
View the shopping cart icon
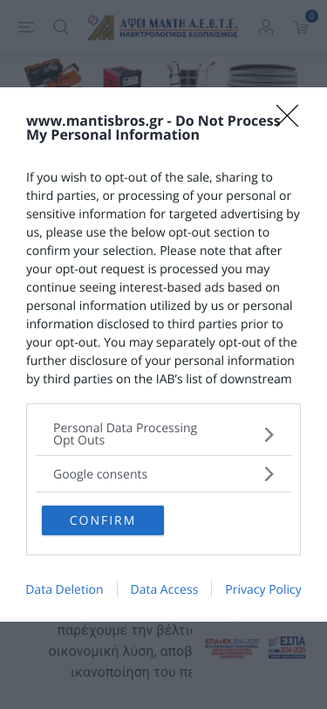[x=301, y=29]
